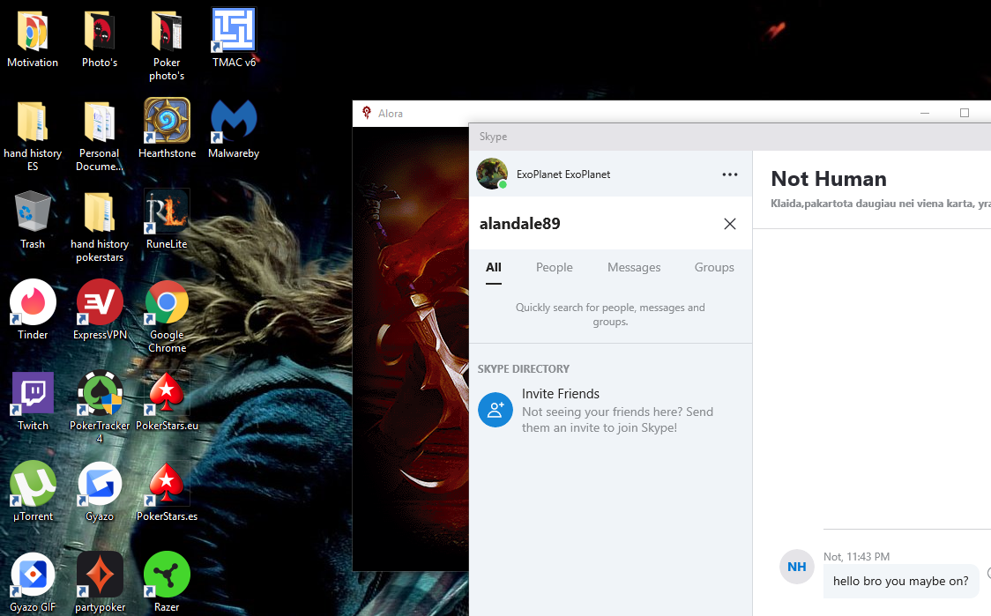This screenshot has width=991, height=616.
Task: Clear the alandale89 search with X
Action: pos(730,224)
